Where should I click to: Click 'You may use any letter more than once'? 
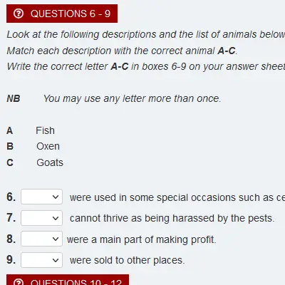click(x=133, y=98)
